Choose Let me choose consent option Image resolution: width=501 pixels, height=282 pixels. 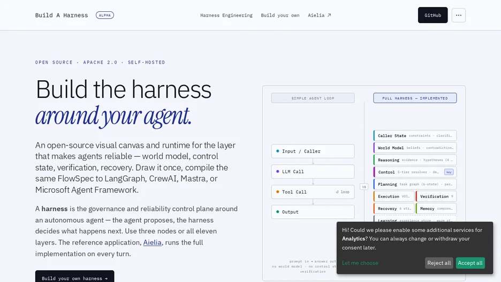tap(360, 263)
